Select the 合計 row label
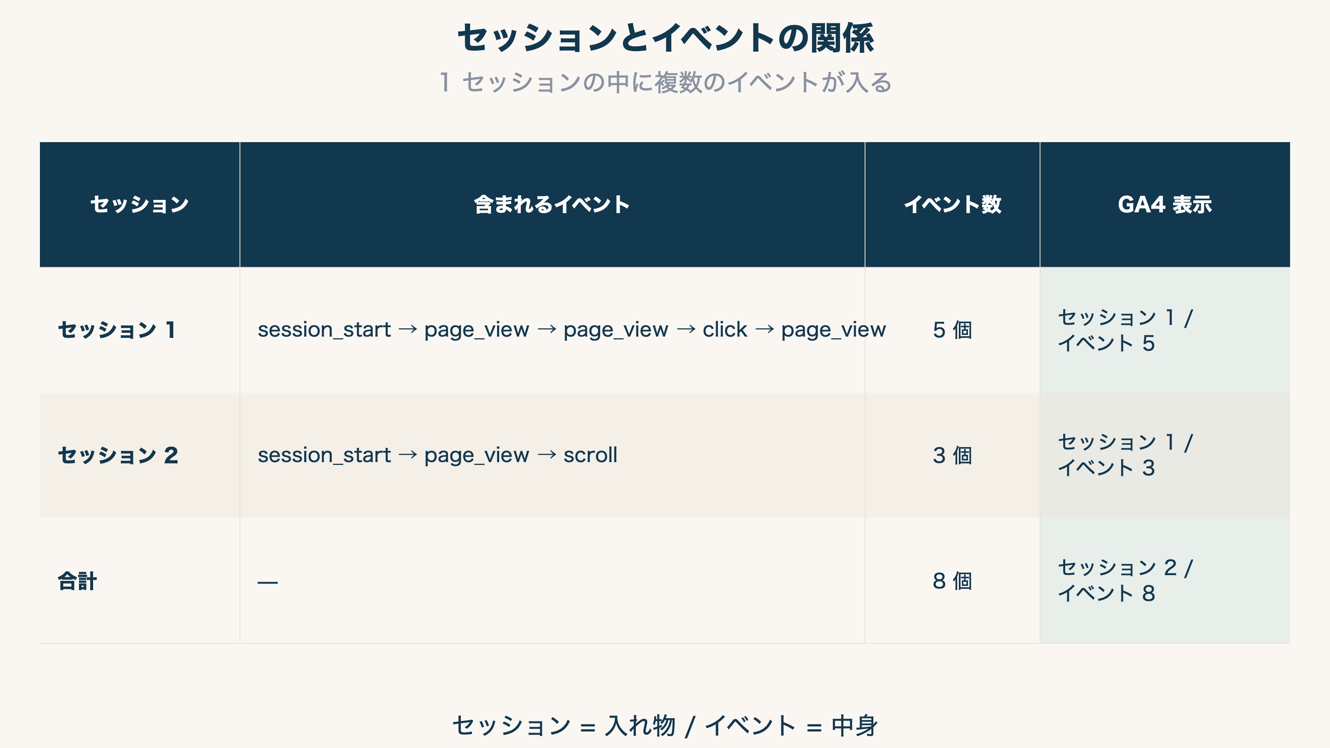Viewport: 1330px width, 748px height. coord(77,581)
